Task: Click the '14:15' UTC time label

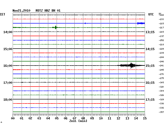Action: click(x=150, y=49)
